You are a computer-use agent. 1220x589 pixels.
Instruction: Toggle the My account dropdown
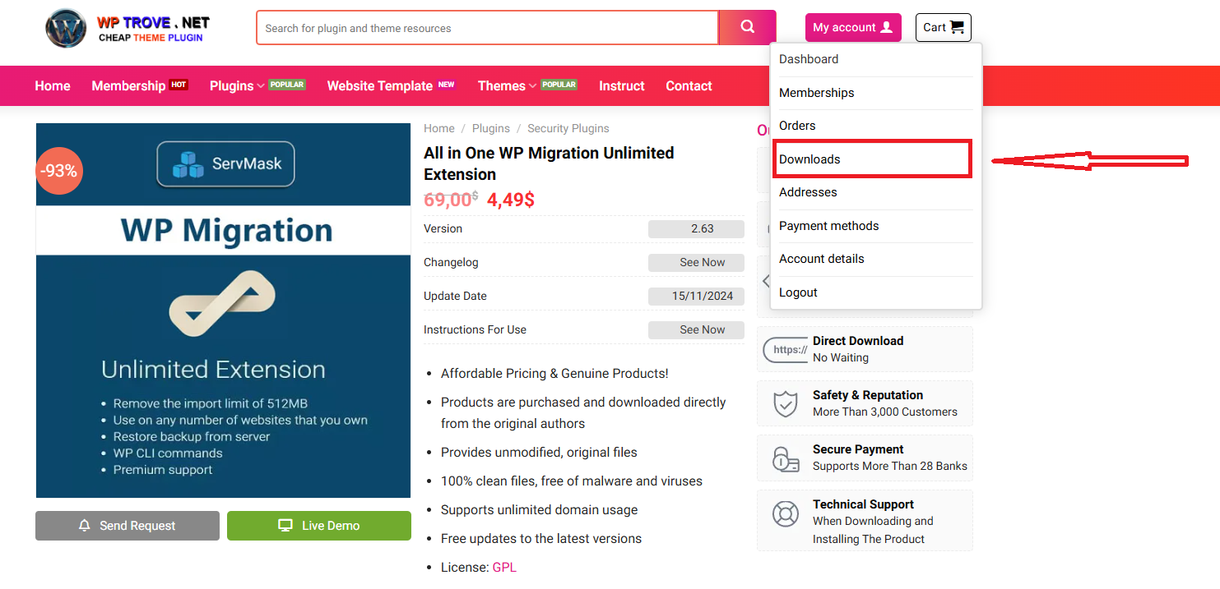coord(852,27)
